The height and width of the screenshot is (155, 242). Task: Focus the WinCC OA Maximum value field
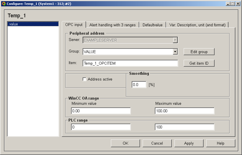click(x=185, y=111)
